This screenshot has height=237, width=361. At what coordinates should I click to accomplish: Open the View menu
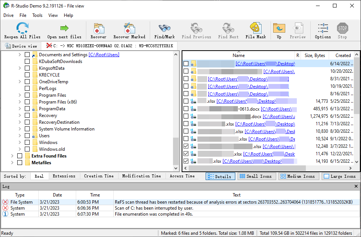(53, 15)
